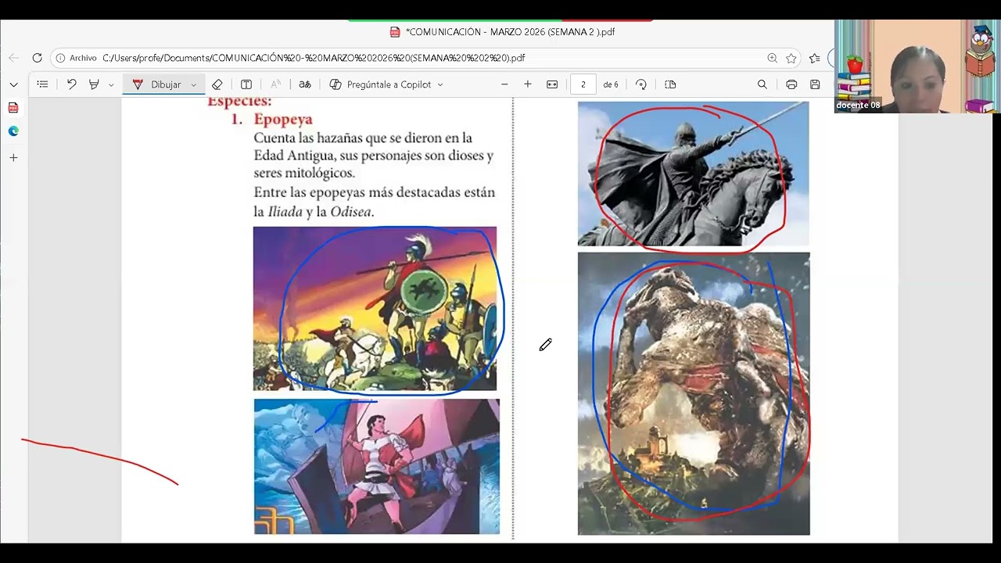Zoom in with the plus button

click(x=528, y=84)
